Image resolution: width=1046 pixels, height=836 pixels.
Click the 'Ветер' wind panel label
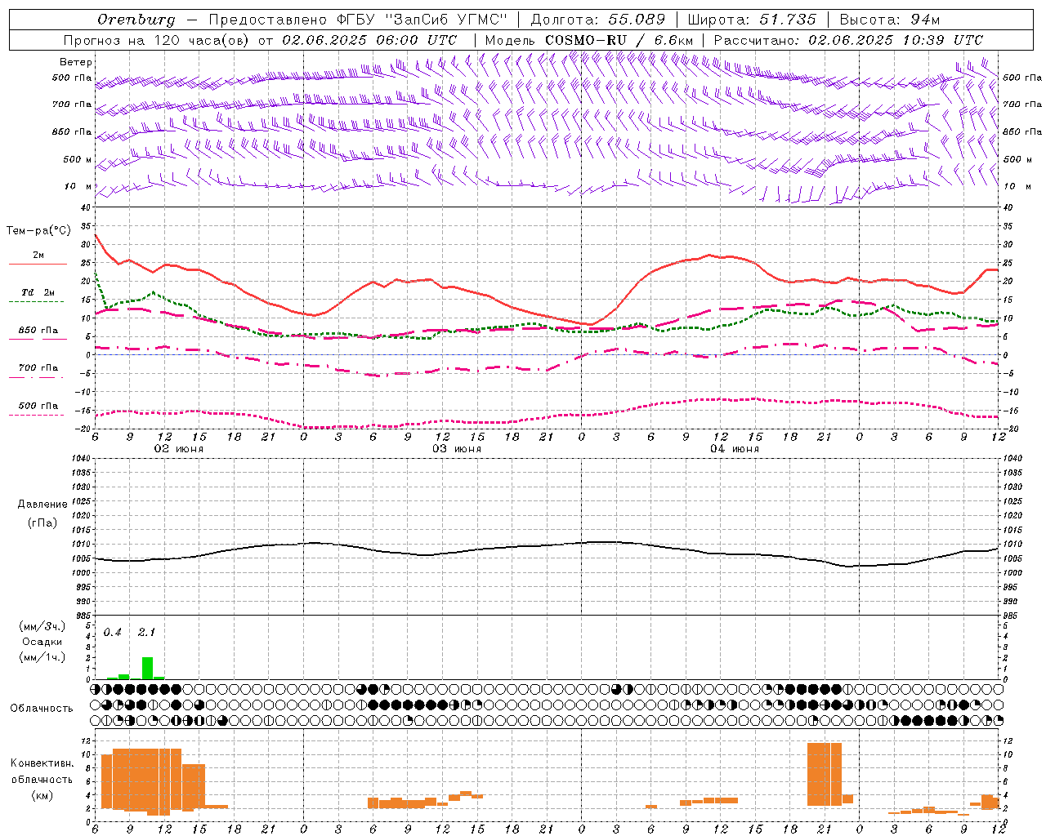tap(76, 62)
